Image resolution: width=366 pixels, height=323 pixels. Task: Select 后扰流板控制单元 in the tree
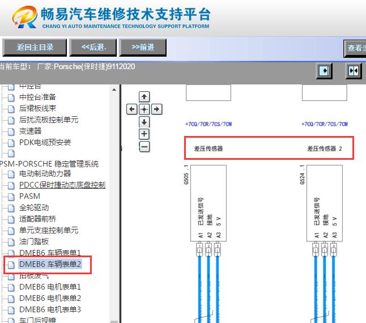click(x=49, y=120)
